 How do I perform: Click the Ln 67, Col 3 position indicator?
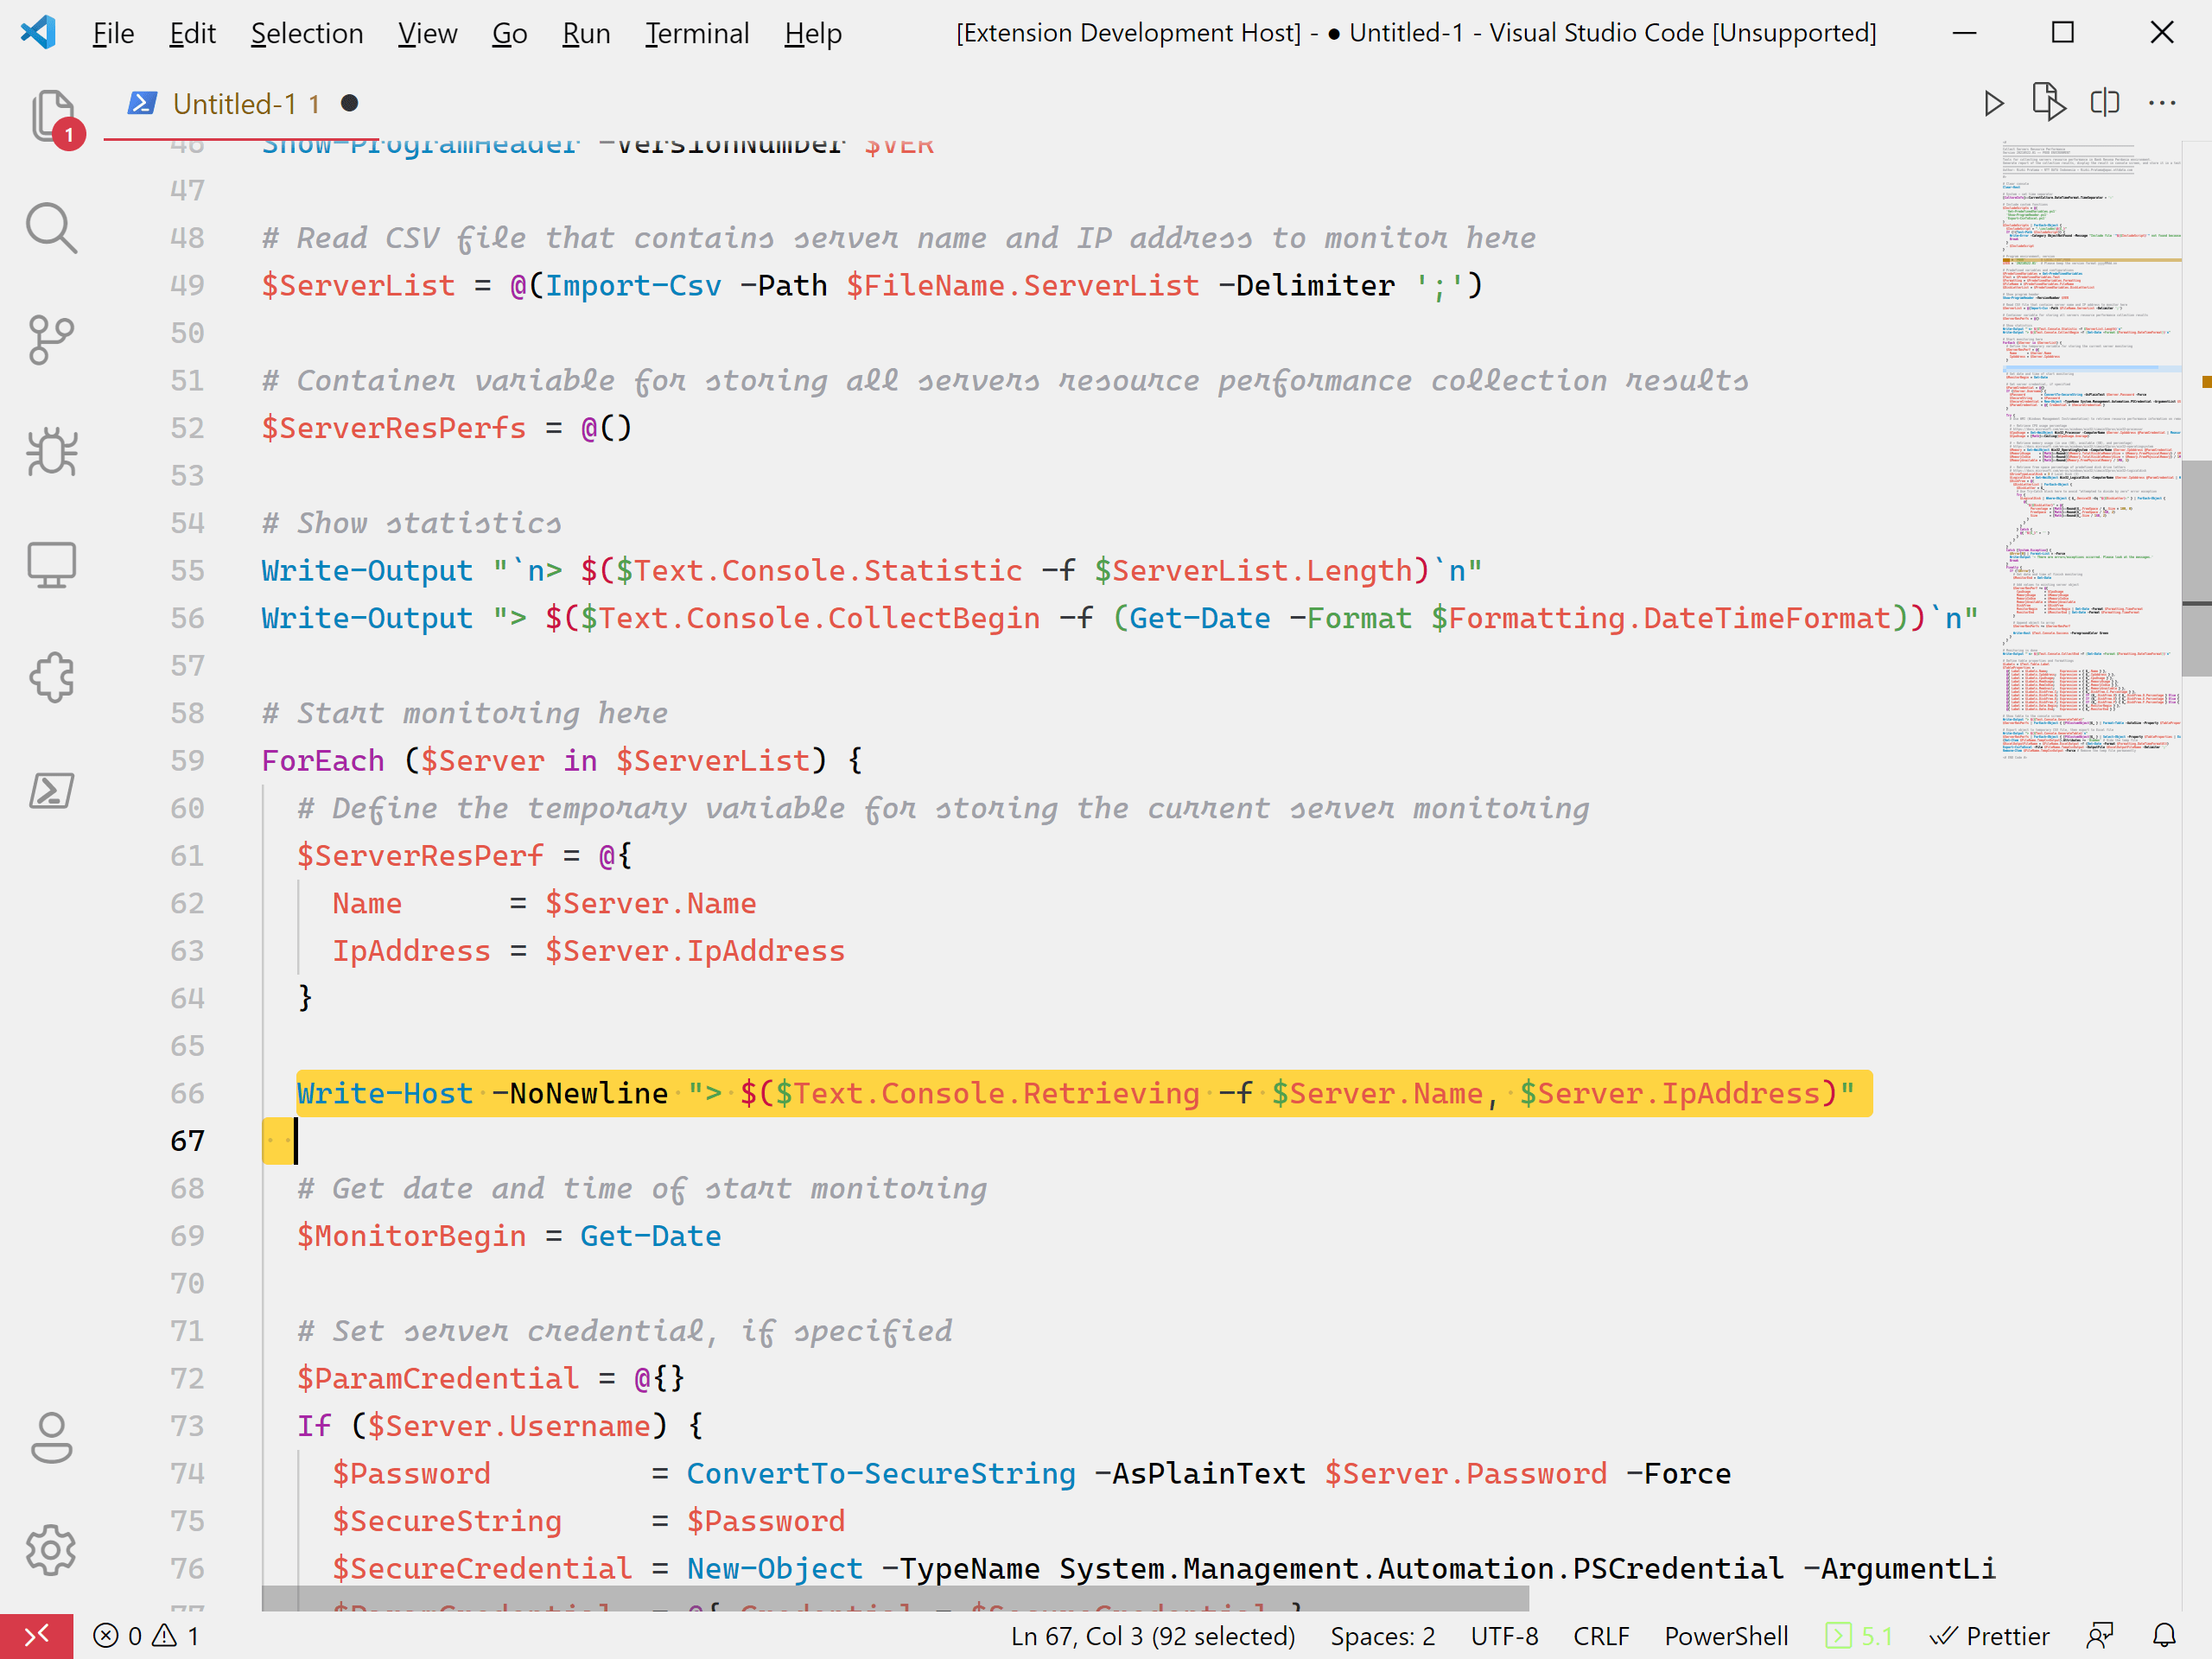pos(1152,1636)
